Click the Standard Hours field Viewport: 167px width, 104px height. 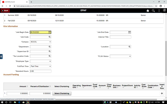point(41,71)
